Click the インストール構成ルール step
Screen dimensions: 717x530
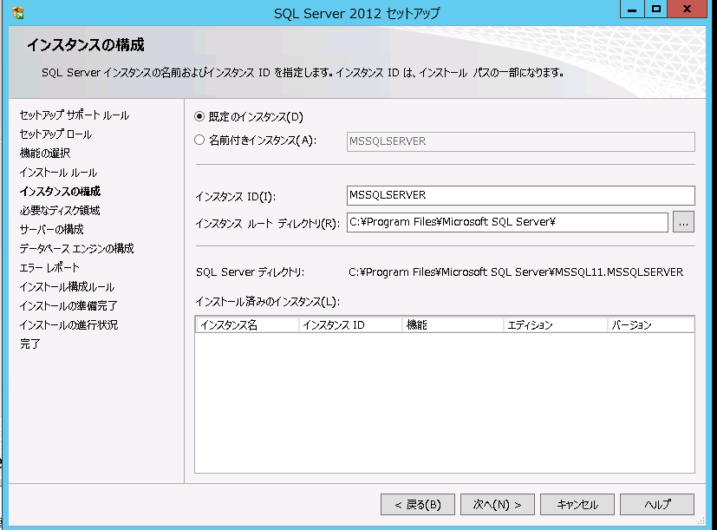coord(67,286)
